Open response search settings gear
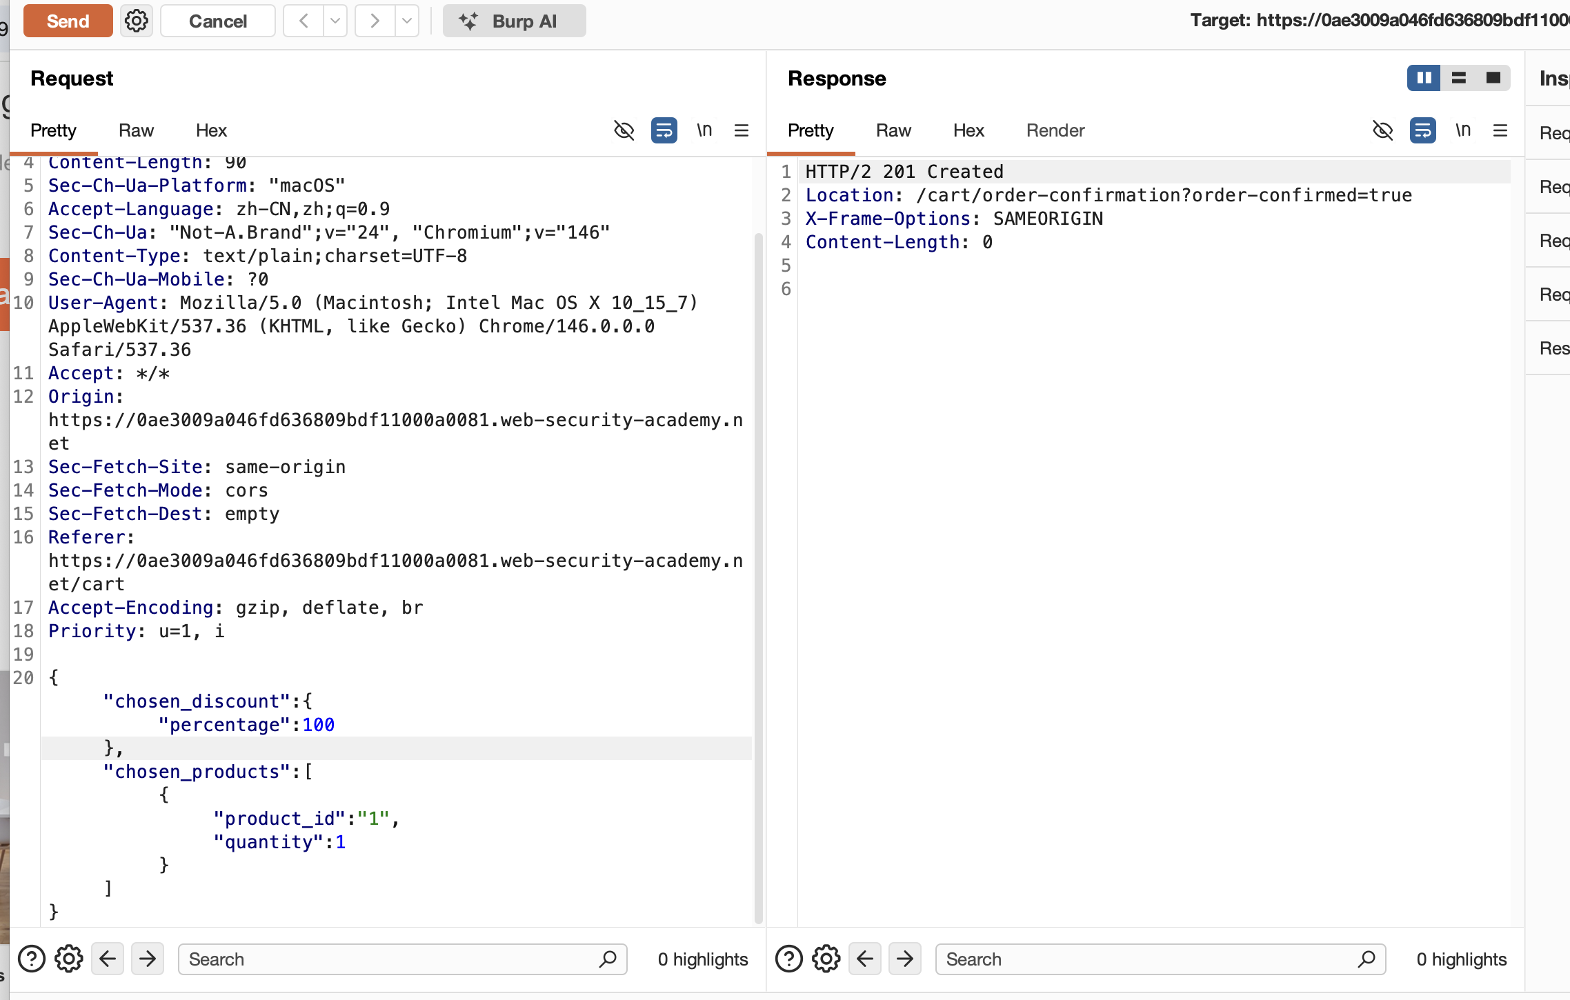Viewport: 1570px width, 1000px height. [826, 959]
